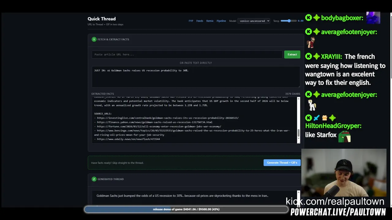Click bodybagboxer's Kick badge icon in chat
Image resolution: width=392 pixels, height=220 pixels.
(308, 18)
